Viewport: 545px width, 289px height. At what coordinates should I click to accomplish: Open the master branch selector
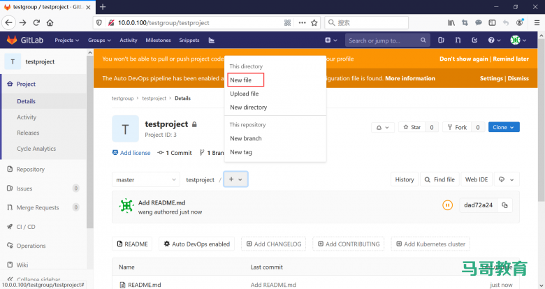pos(146,179)
